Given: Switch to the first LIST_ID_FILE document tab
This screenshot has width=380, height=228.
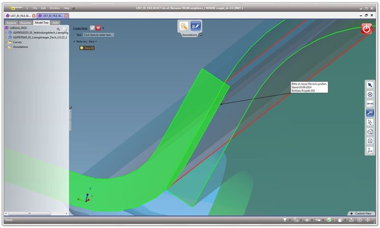Looking at the screenshot, I should coord(20,16).
